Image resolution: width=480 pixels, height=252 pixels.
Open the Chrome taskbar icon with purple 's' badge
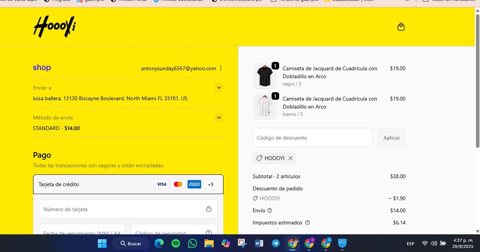309,244
